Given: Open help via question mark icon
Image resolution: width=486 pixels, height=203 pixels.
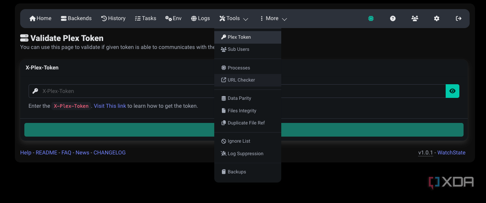Looking at the screenshot, I should (x=393, y=18).
